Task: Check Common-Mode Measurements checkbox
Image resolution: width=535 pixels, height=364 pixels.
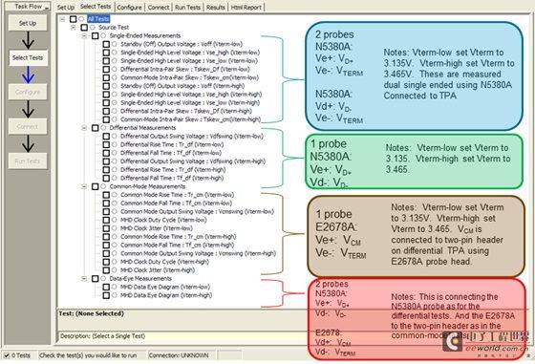Action: [96, 186]
